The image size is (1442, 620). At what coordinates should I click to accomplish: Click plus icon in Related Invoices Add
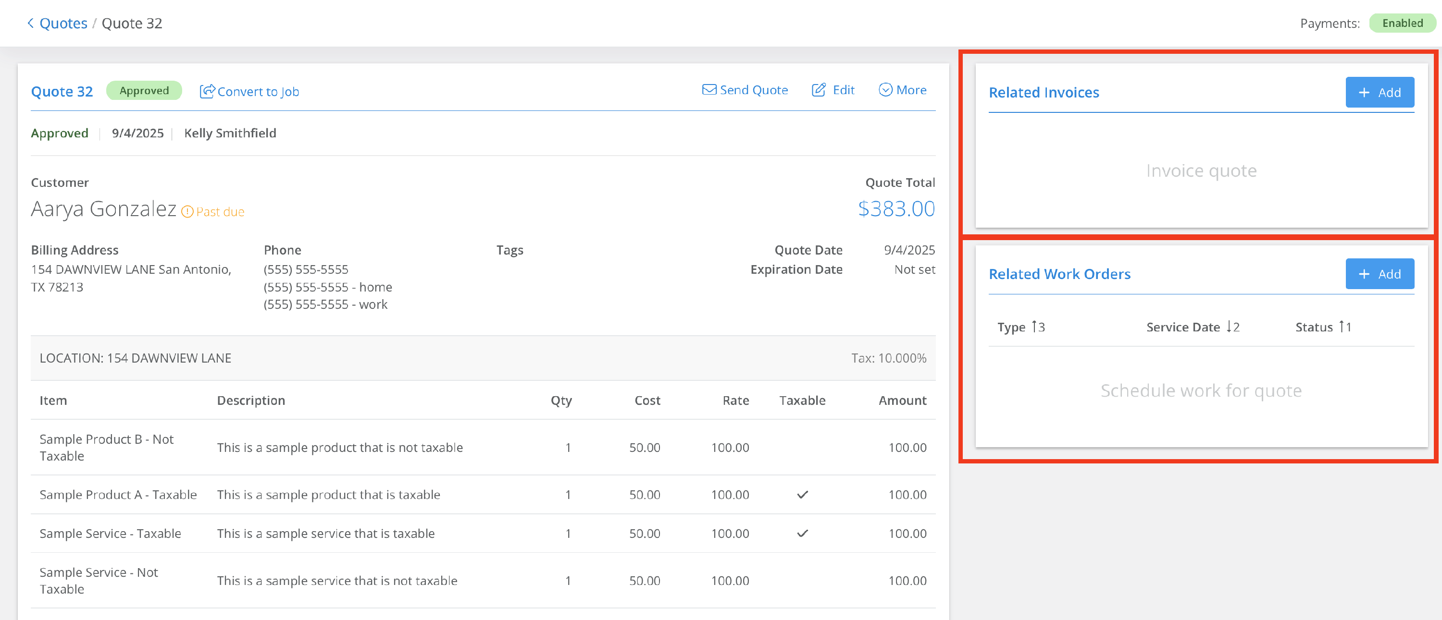point(1364,93)
